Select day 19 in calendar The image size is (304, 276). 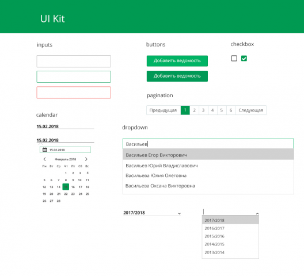pyautogui.click(x=44, y=194)
